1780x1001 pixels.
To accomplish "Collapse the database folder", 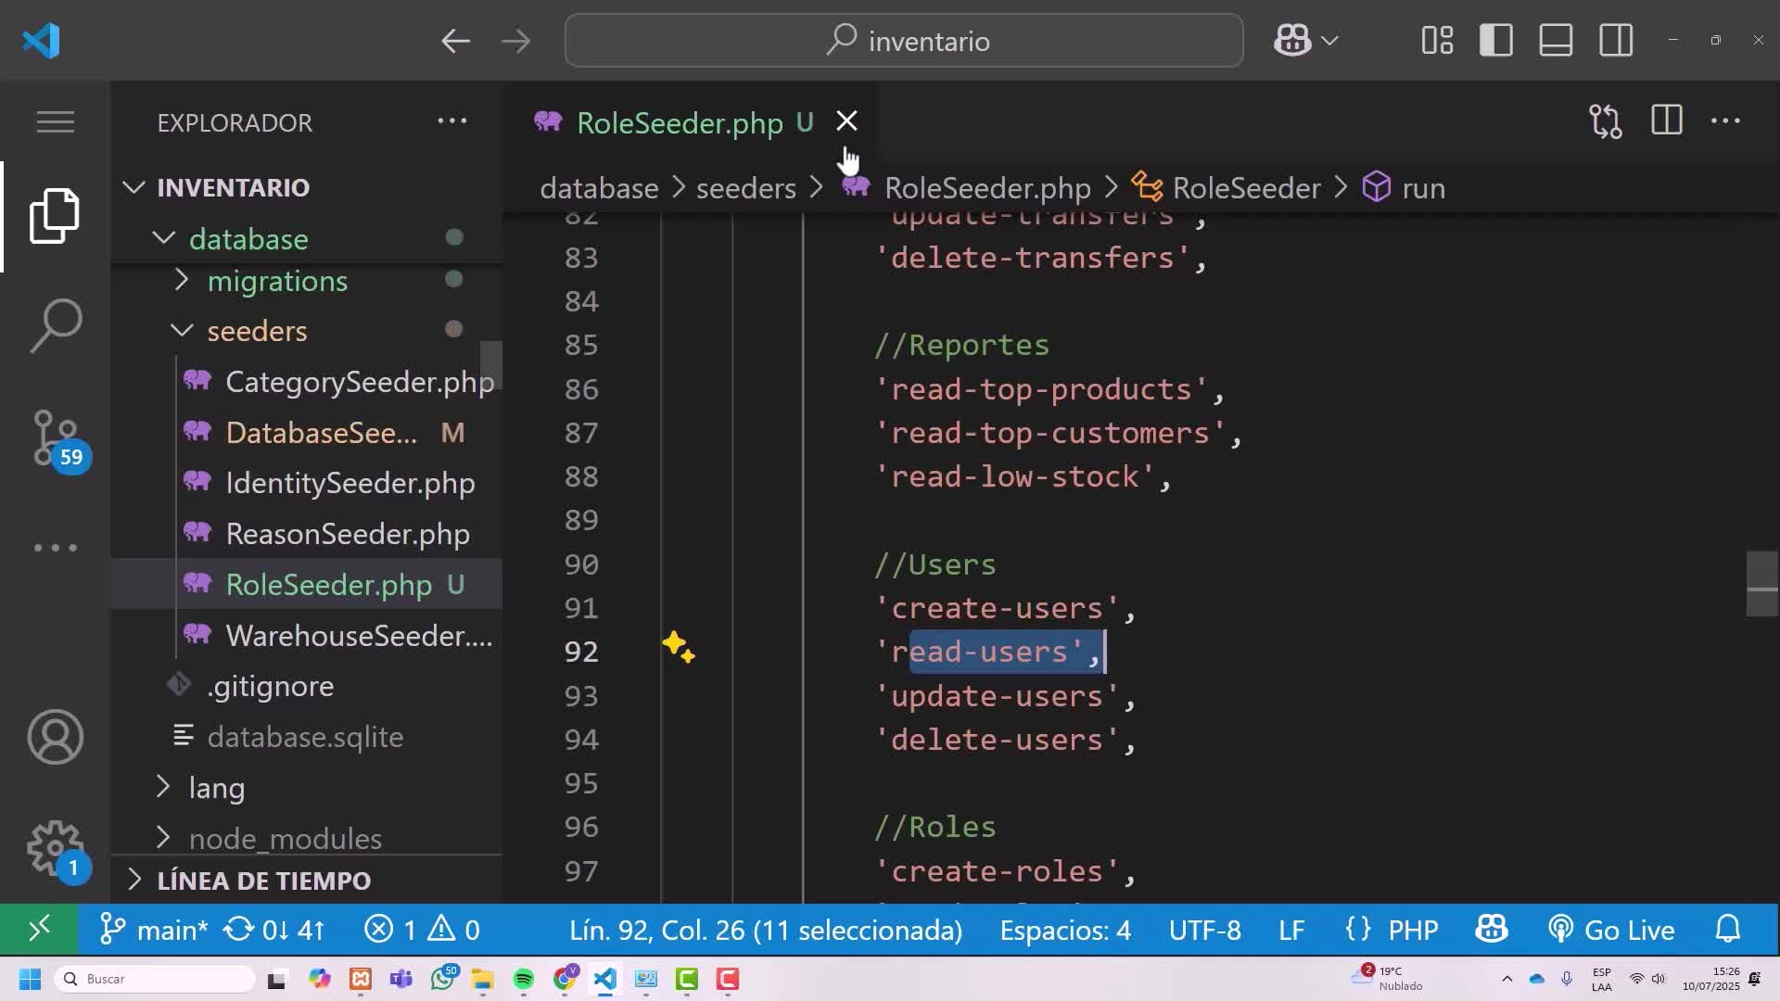I will (164, 238).
